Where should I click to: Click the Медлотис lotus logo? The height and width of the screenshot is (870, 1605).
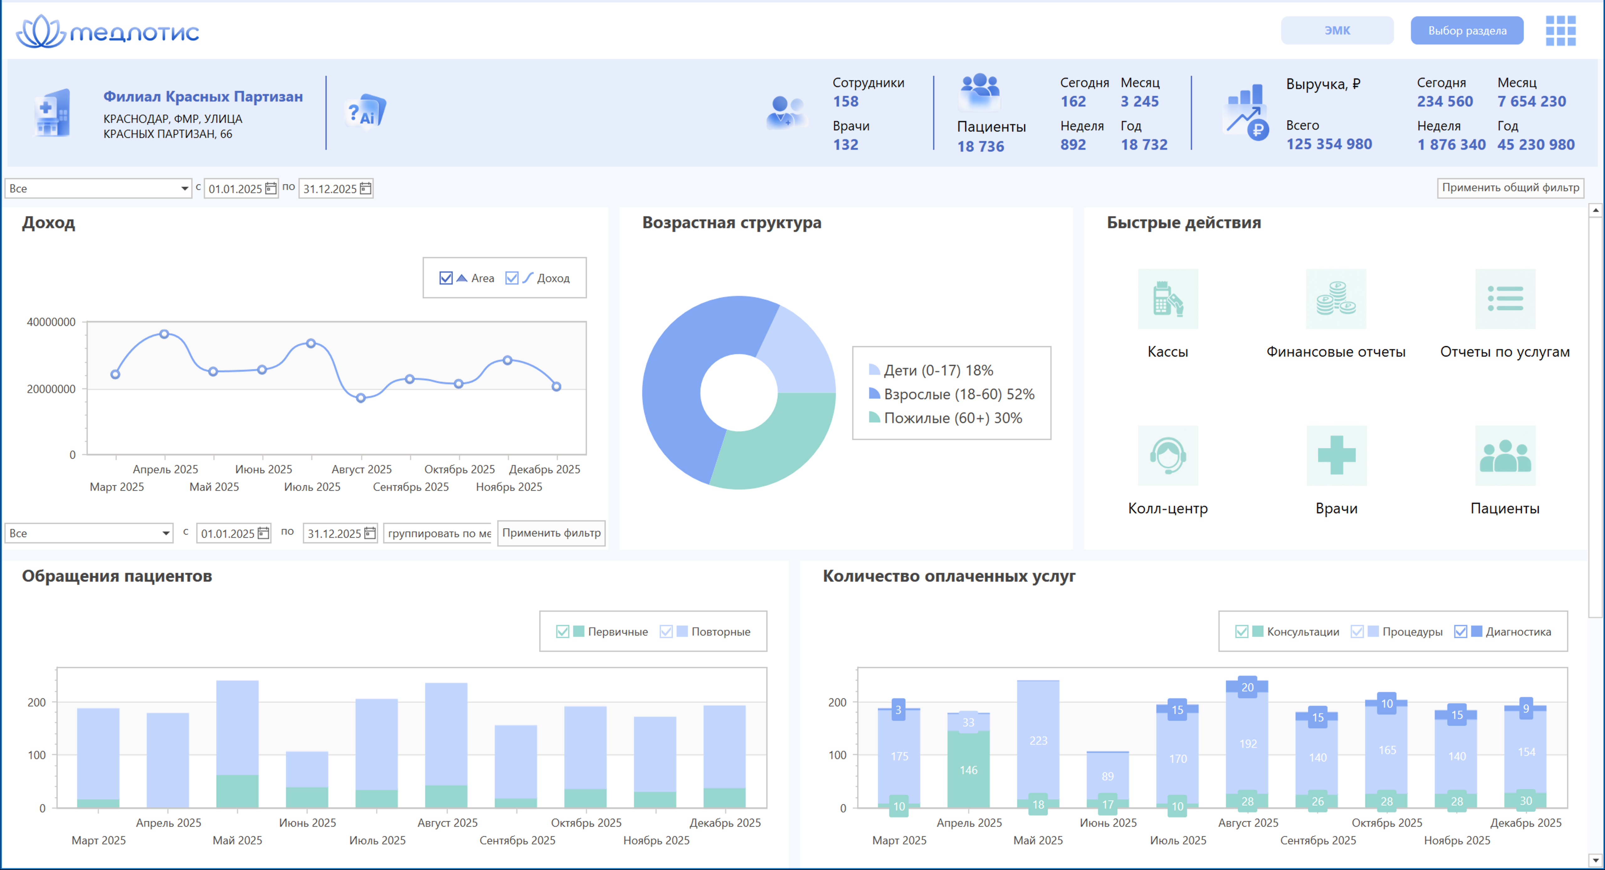(107, 31)
